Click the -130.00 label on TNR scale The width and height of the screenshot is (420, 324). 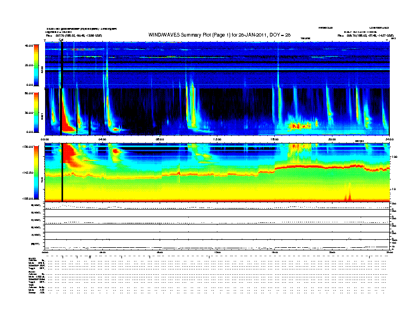[28, 147]
